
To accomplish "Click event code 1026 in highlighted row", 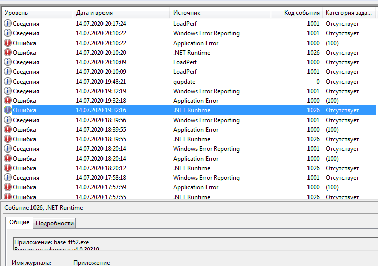I will click(x=313, y=110).
